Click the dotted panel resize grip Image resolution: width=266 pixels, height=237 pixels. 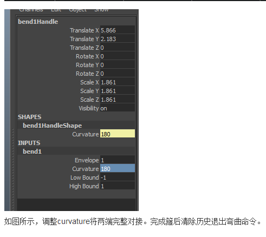click(x=13, y=169)
